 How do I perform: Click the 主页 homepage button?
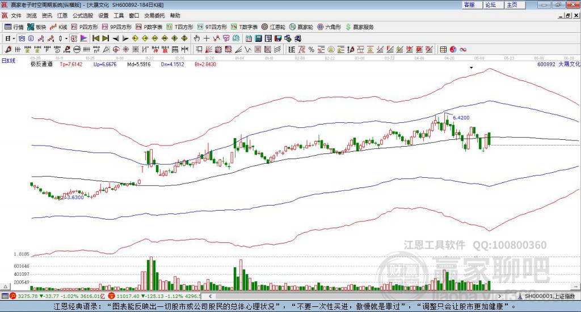(x=515, y=5)
